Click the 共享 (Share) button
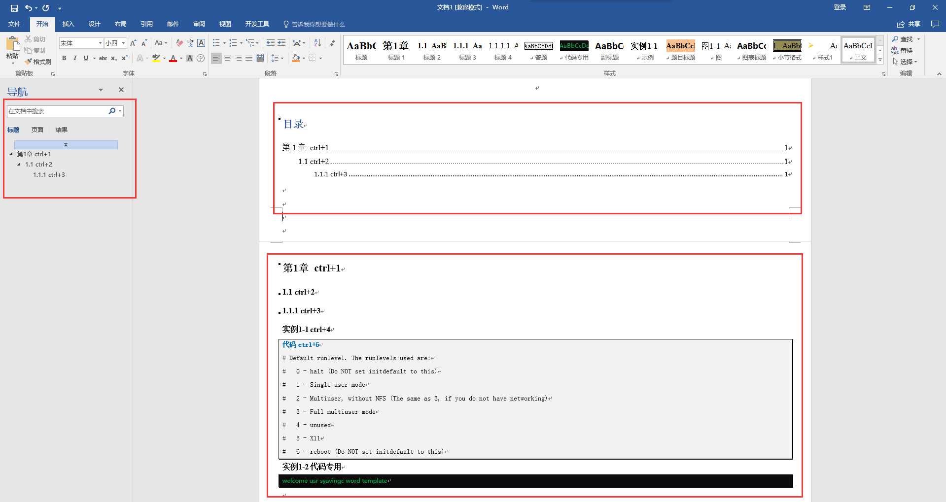946x502 pixels. [x=909, y=24]
